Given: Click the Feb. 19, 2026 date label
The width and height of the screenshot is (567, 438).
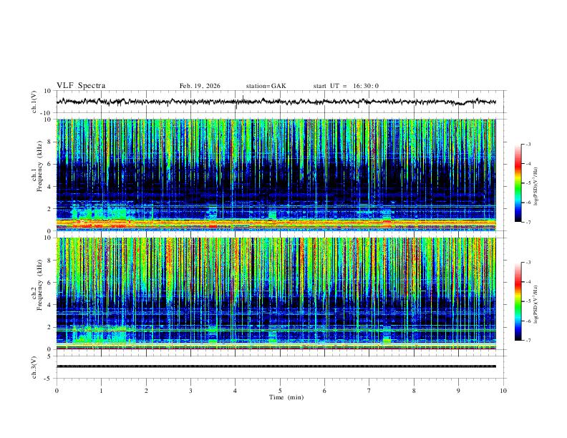Looking at the screenshot, I should pos(200,86).
